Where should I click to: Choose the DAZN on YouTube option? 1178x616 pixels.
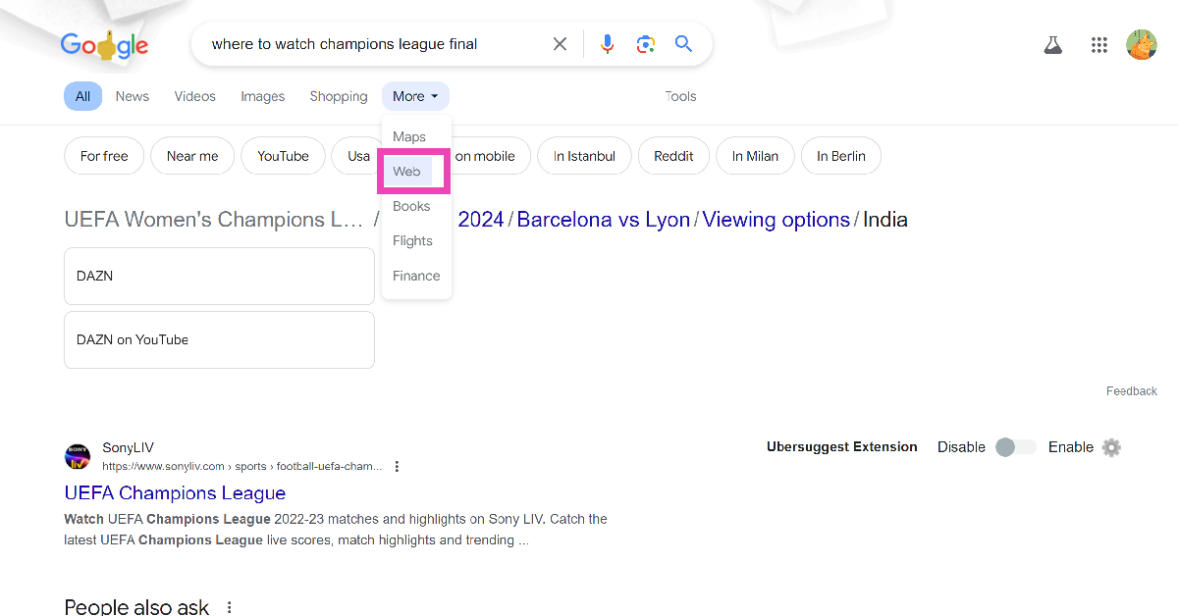pos(219,339)
